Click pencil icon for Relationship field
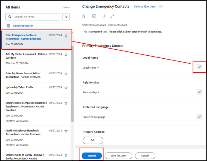Image resolution: width=207 pixels, height=161 pixels. (199, 92)
